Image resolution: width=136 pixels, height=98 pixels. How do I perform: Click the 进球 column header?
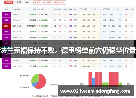coord(65,9)
